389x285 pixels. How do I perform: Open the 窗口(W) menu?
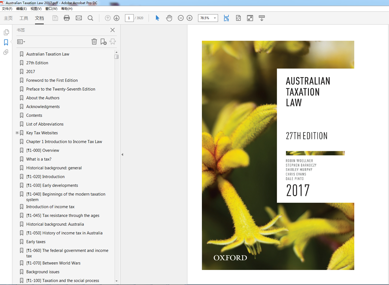pyautogui.click(x=51, y=9)
